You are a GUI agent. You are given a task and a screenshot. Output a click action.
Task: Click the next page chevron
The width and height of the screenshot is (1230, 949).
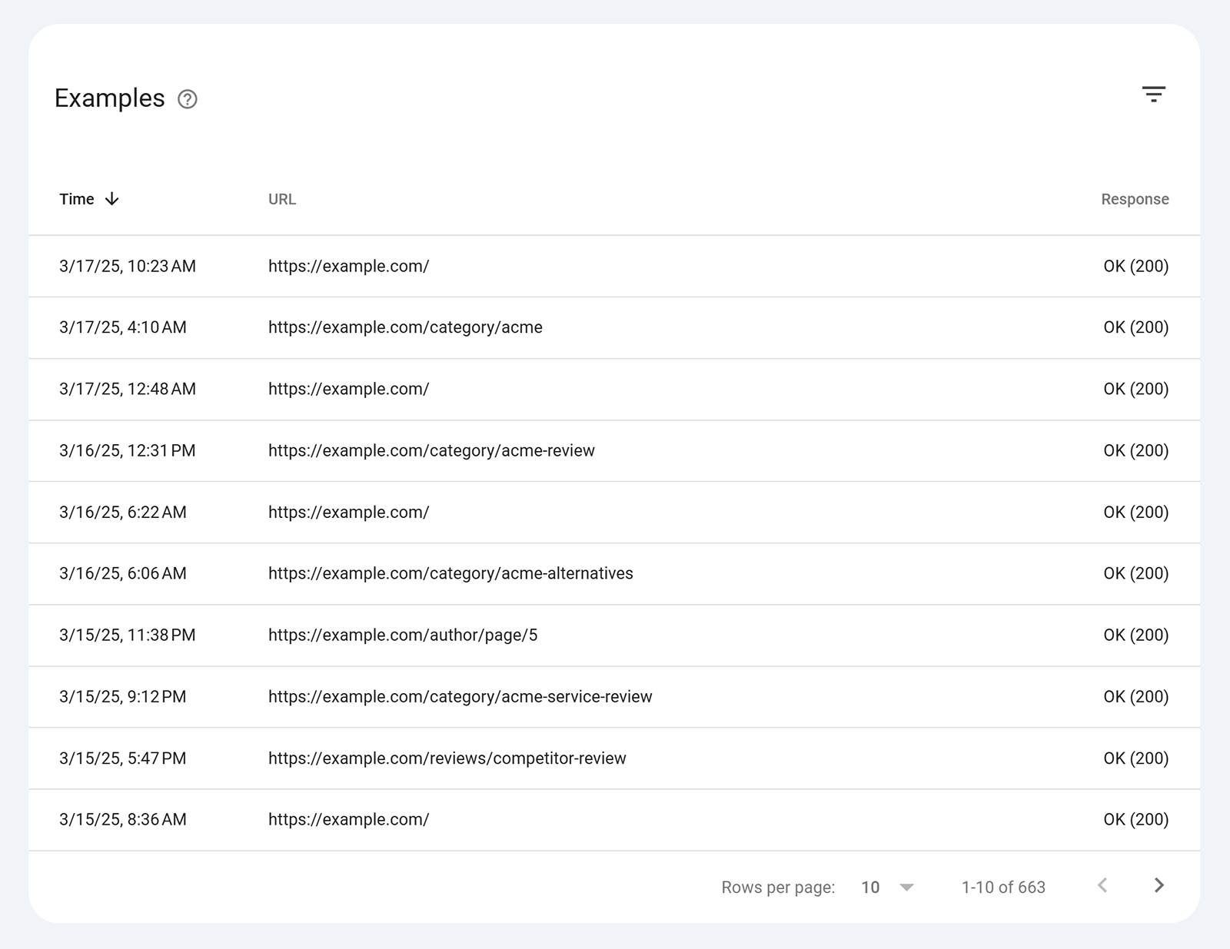coord(1158,886)
